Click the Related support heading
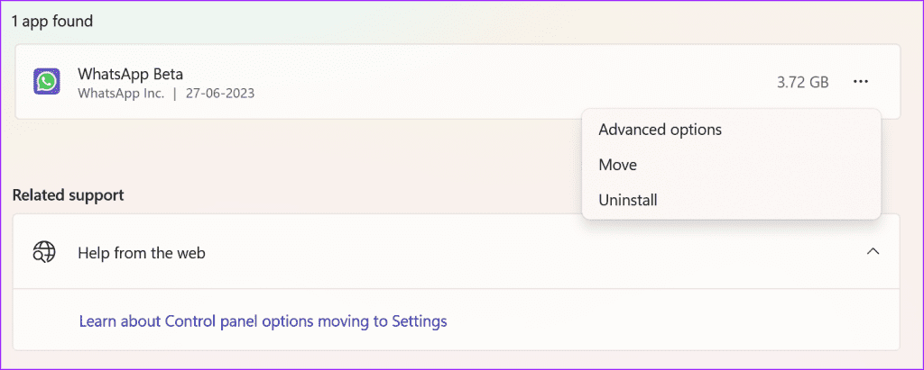Screen dimensions: 924x370 tap(68, 194)
